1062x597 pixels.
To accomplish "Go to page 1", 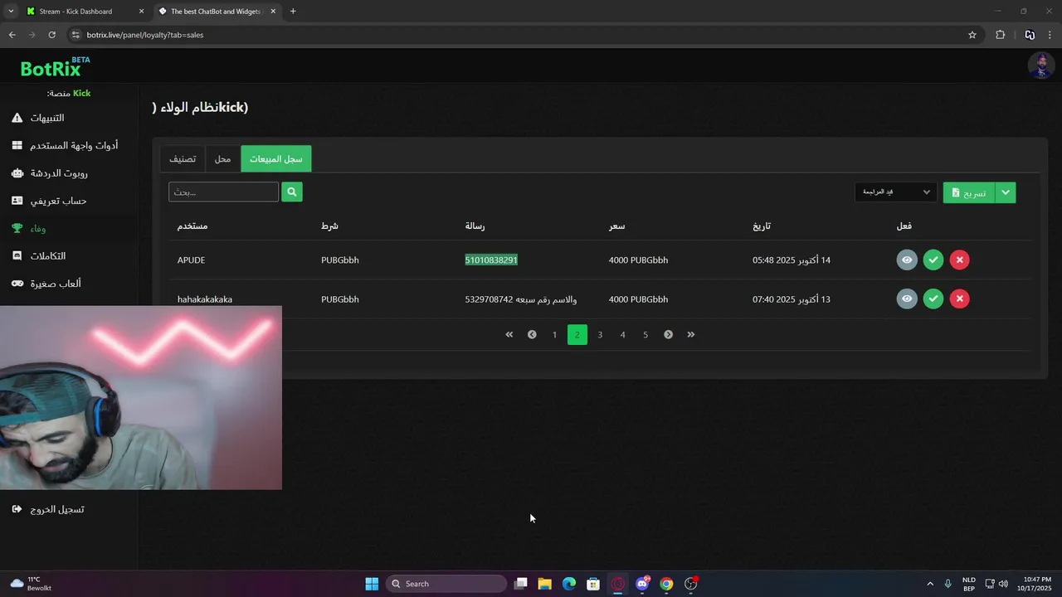I will (554, 334).
